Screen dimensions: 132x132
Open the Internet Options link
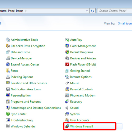[x=81, y=77]
